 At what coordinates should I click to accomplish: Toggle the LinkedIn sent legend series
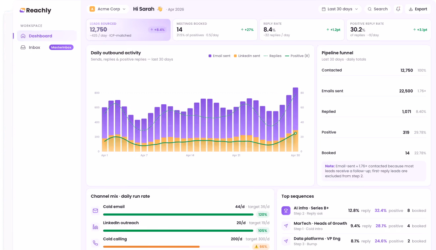(x=247, y=56)
